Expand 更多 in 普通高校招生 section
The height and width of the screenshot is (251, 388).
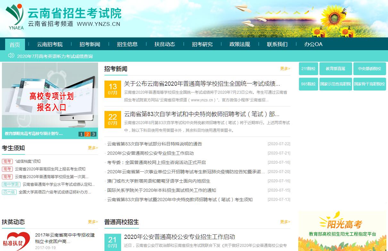[285, 222]
